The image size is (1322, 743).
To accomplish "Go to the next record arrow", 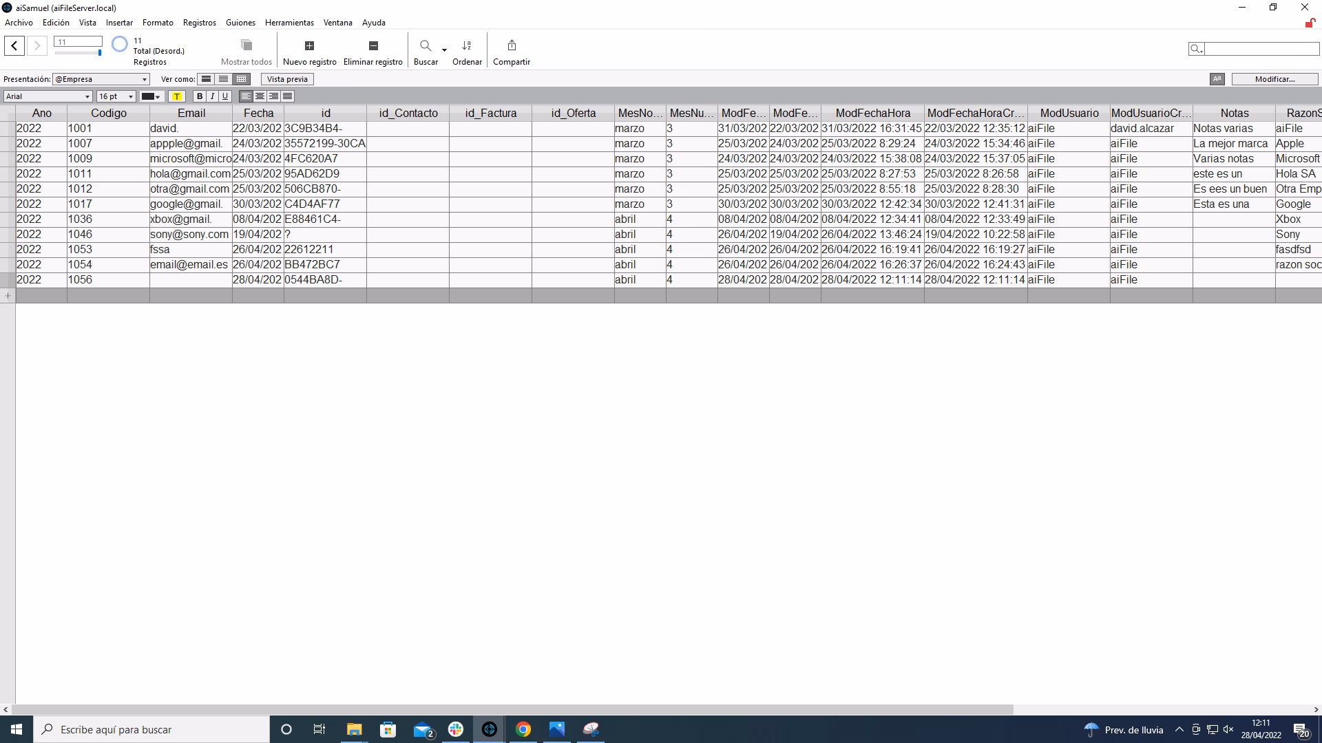I will tap(37, 45).
